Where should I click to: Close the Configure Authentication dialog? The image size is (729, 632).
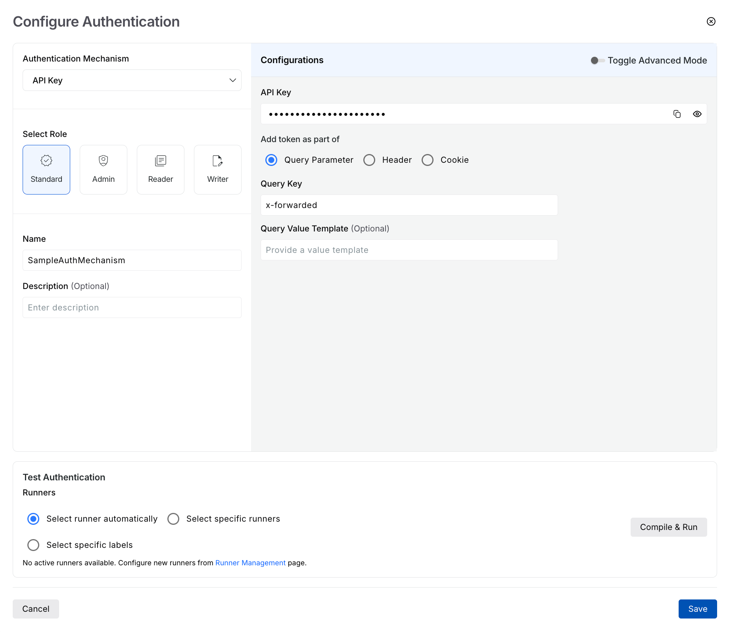711,21
